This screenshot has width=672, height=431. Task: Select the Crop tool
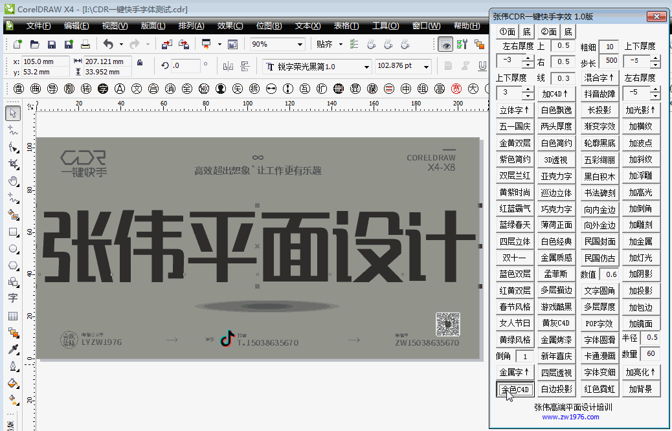(13, 164)
